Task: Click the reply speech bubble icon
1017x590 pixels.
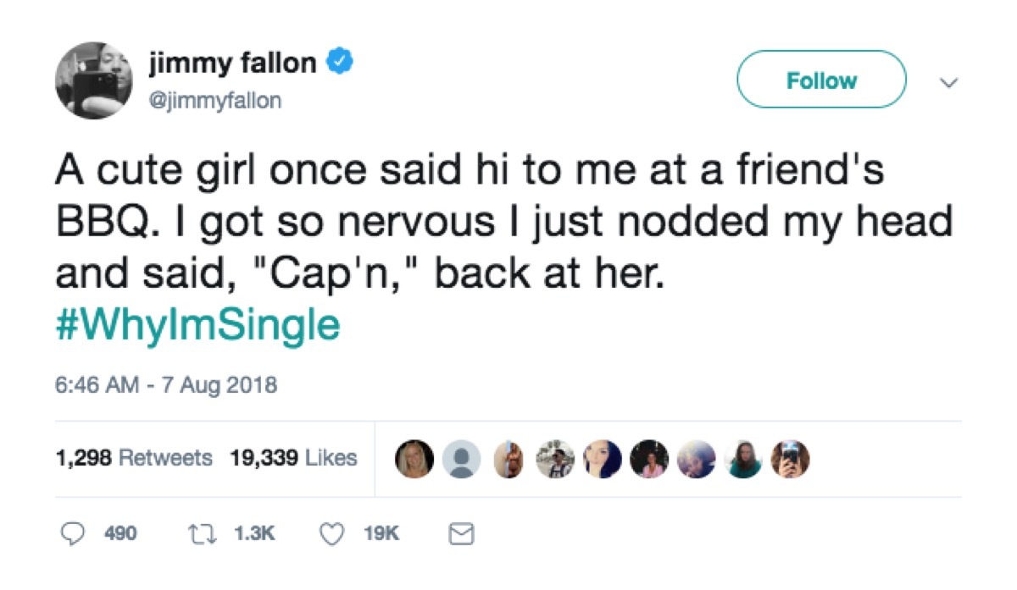Action: [x=74, y=534]
